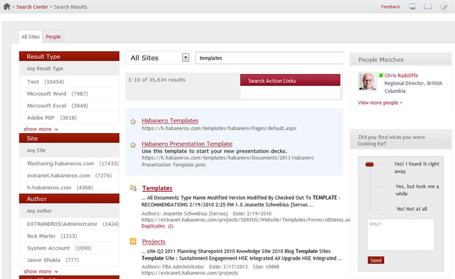Click the 1-10 of 35,634 results text
Viewport: 455px width, 279px height.
tap(156, 80)
